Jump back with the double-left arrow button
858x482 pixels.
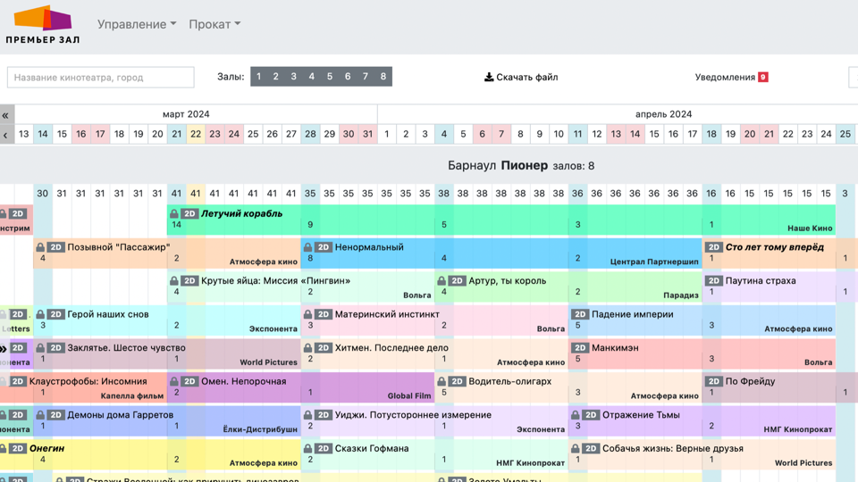6,115
